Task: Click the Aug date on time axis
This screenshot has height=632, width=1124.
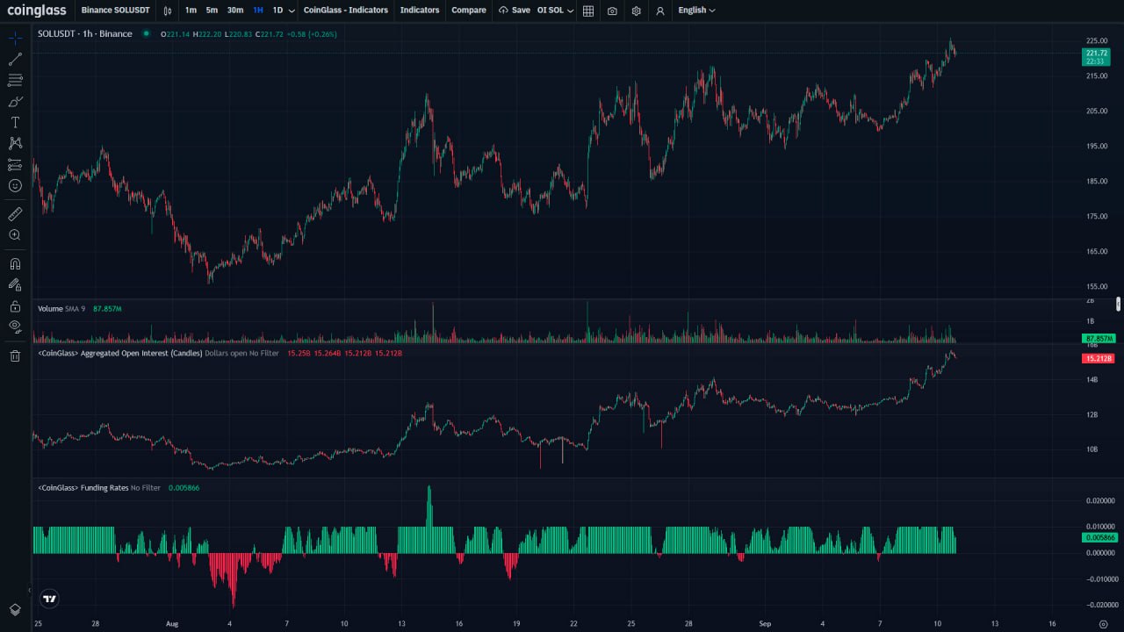Action: (172, 624)
